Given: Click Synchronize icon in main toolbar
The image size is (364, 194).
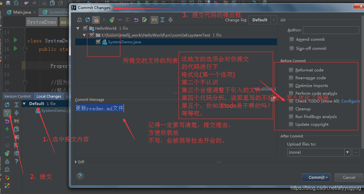Looking at the screenshot, I should 16,3.
